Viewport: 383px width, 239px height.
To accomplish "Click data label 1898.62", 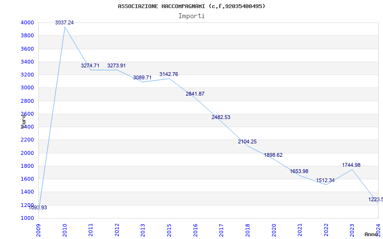I will (x=273, y=155).
